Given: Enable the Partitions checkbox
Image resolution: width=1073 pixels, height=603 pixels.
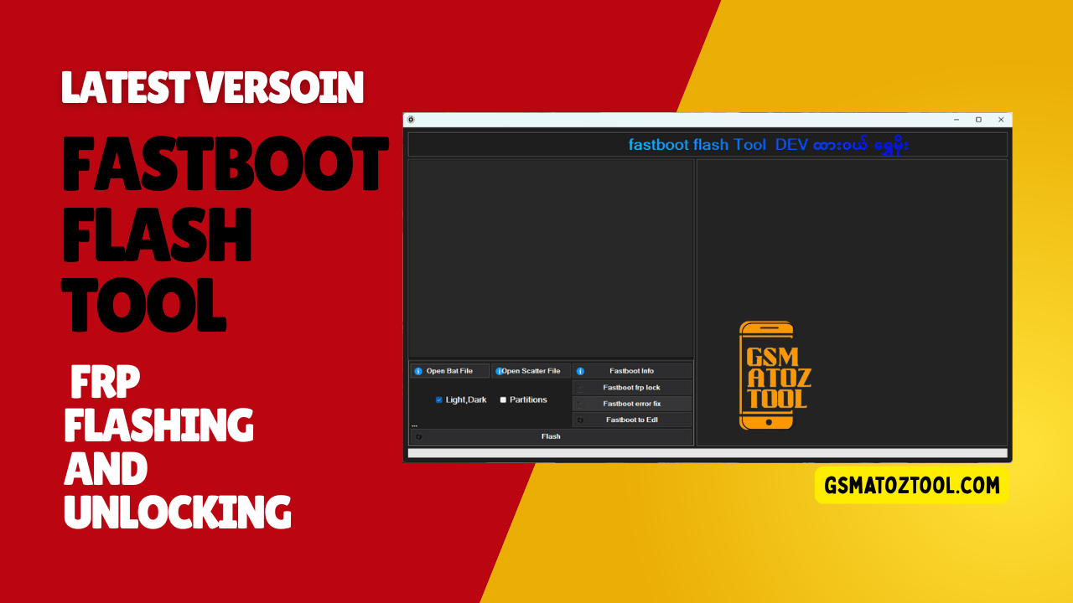Looking at the screenshot, I should click(x=503, y=400).
